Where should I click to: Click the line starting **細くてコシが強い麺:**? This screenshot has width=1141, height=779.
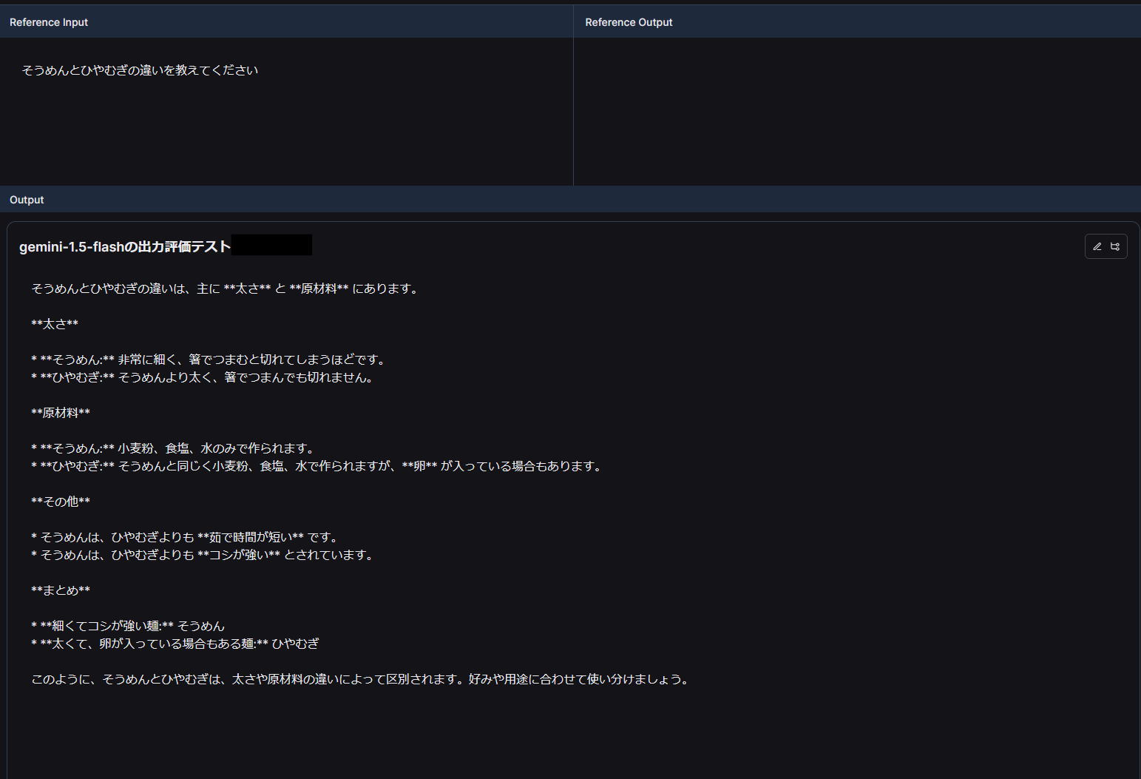click(x=128, y=626)
